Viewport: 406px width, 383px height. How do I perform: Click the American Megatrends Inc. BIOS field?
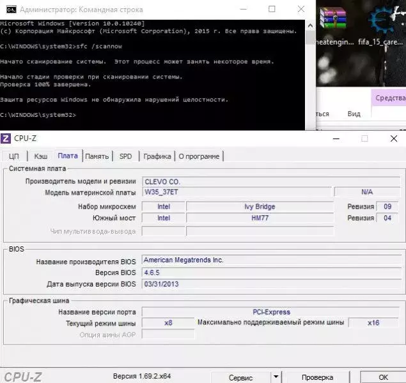[x=272, y=260]
